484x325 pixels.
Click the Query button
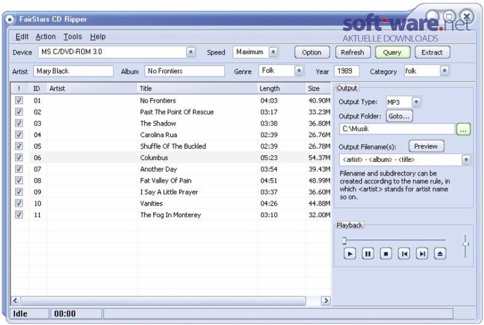(x=392, y=52)
